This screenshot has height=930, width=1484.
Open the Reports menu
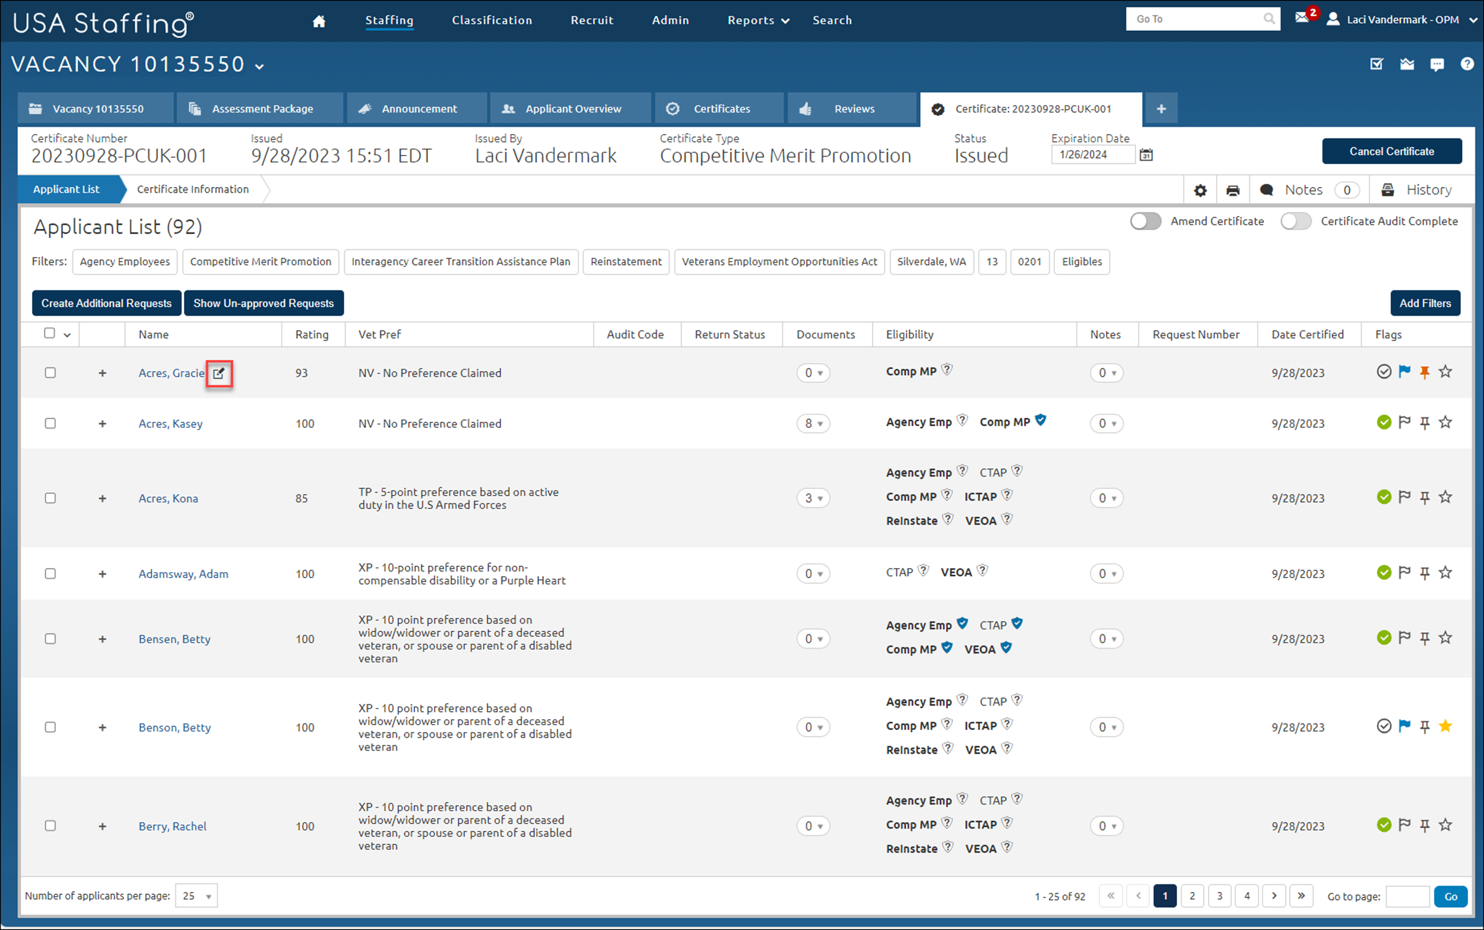point(757,20)
